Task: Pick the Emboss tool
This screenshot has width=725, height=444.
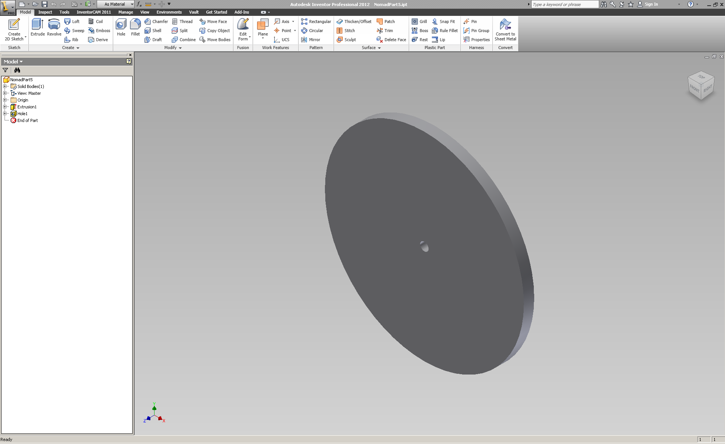Action: tap(99, 31)
